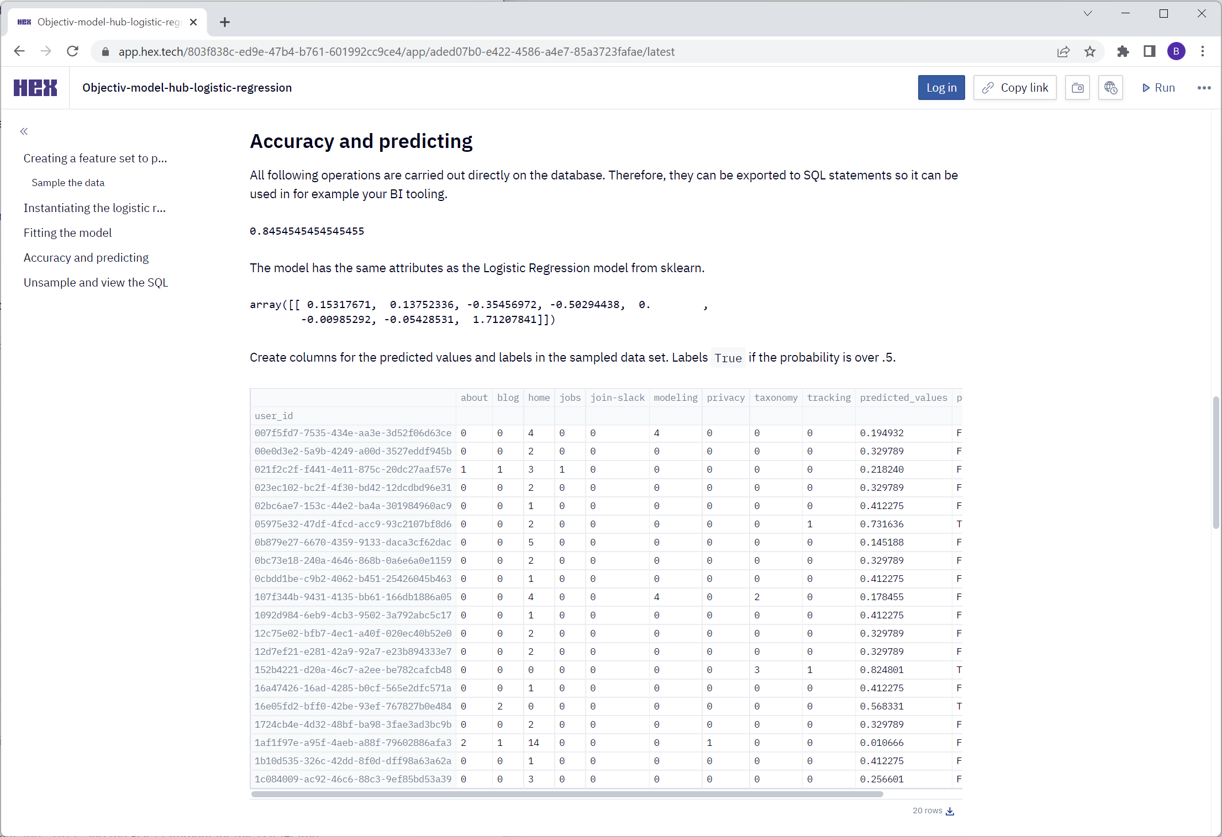Click the bookmark/star icon in browser toolbar

[x=1092, y=51]
